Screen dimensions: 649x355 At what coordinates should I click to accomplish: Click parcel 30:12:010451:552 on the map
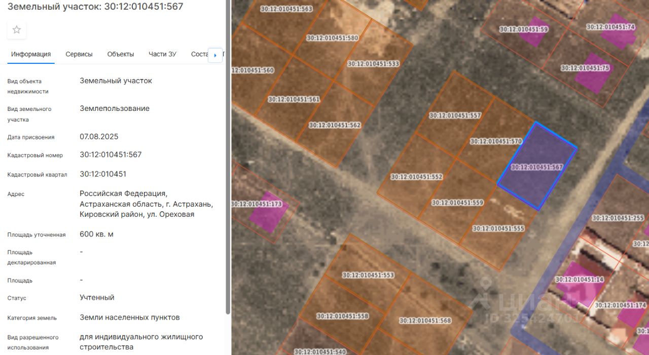pos(417,177)
